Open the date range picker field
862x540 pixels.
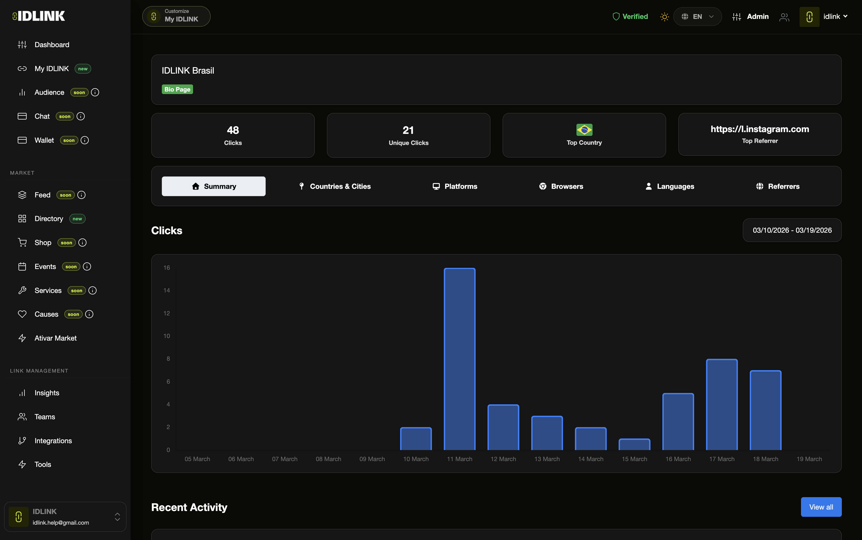click(792, 230)
